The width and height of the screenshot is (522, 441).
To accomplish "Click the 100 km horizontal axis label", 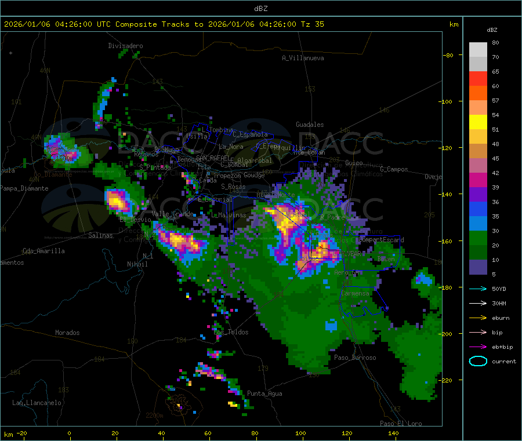I will (x=300, y=433).
